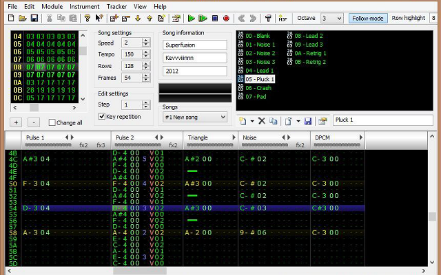Click the Add frame icon
The width and height of the screenshot is (441, 275).
point(114,19)
